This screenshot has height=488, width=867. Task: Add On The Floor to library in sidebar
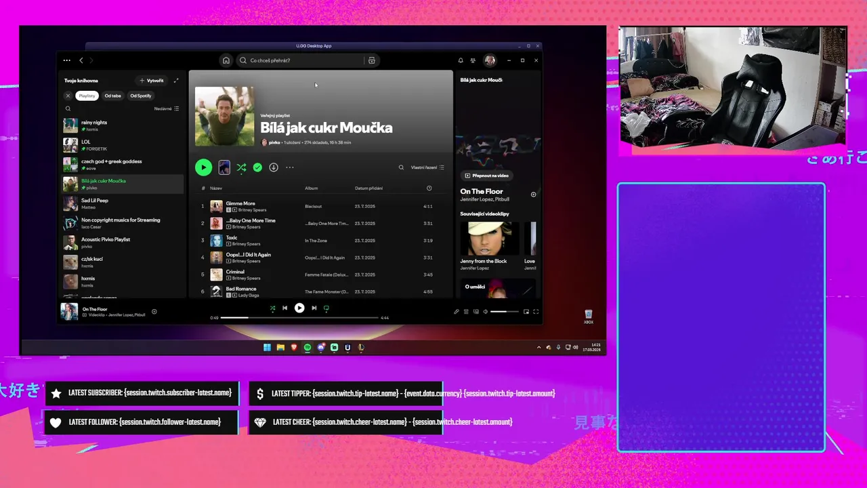click(x=533, y=195)
